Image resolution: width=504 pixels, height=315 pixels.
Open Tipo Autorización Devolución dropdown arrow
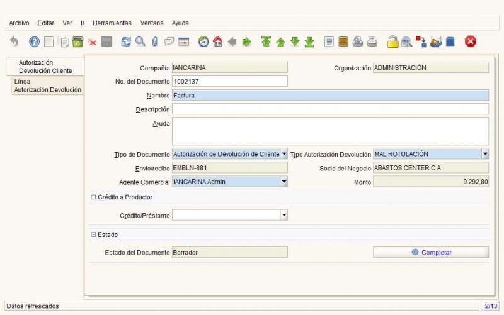pos(485,154)
